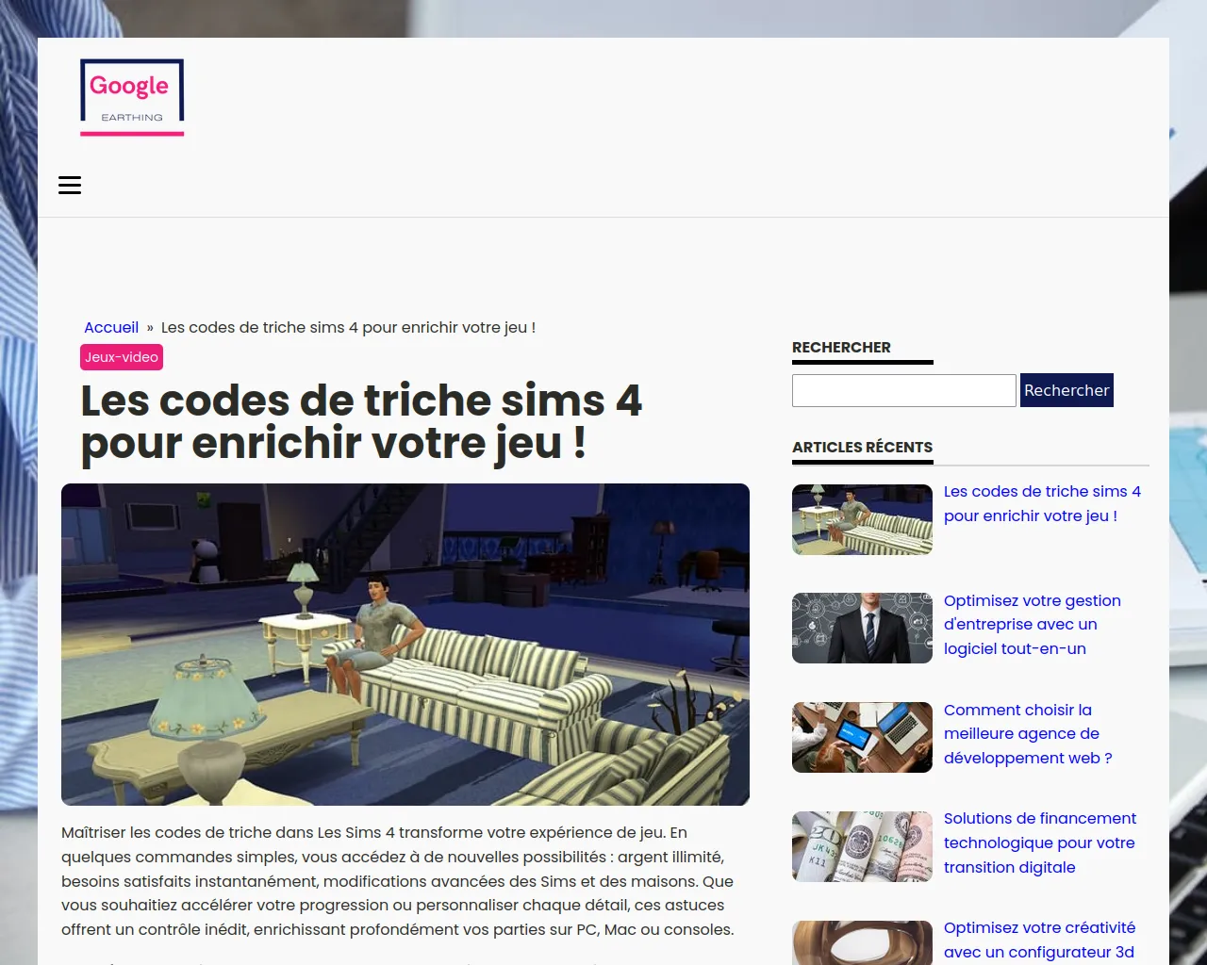The width and height of the screenshot is (1207, 965).
Task: Open 'Solutions de financement technologique' article
Action: tap(1040, 842)
